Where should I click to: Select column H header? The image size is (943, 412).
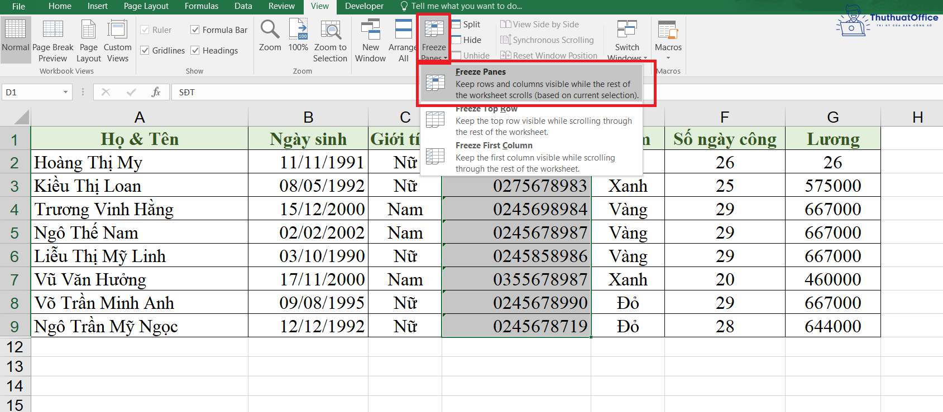coord(912,117)
